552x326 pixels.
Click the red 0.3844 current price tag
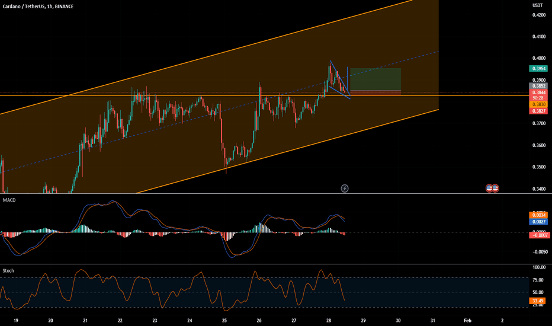538,92
